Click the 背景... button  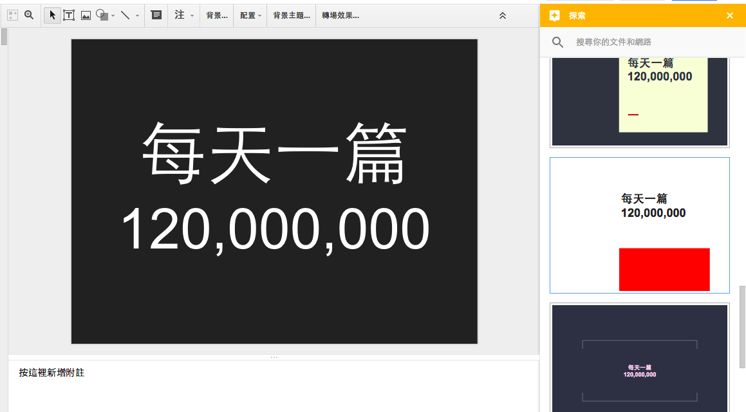[x=217, y=15]
